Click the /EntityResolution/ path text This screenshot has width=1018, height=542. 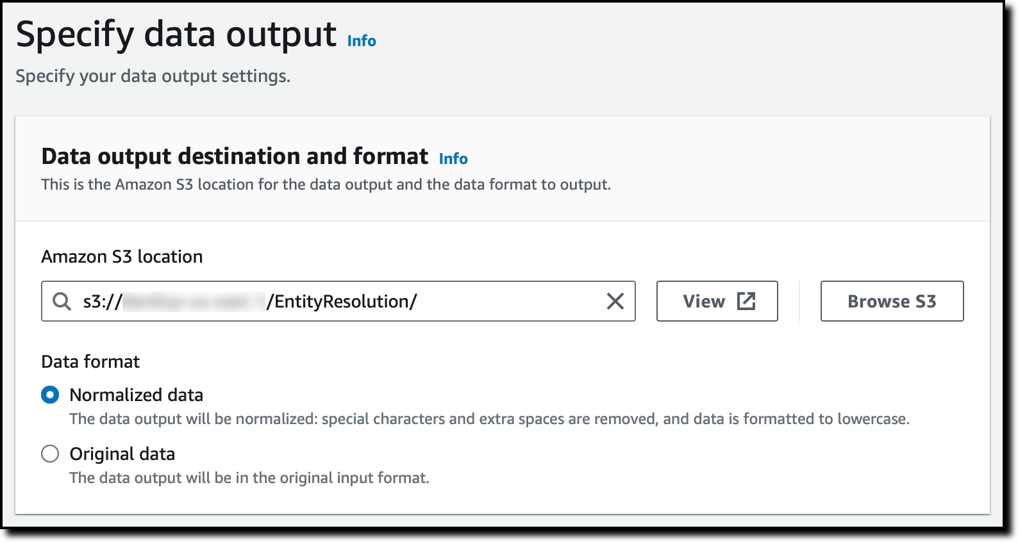[x=342, y=301]
